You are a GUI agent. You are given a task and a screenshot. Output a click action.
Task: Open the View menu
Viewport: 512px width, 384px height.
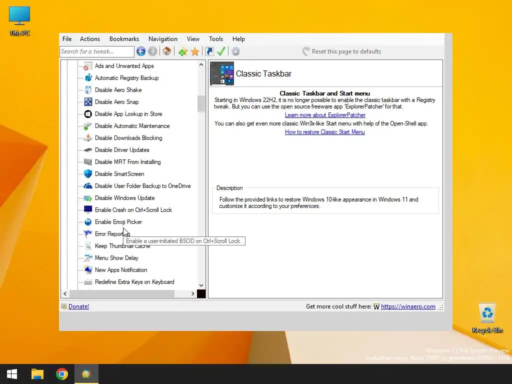point(193,39)
